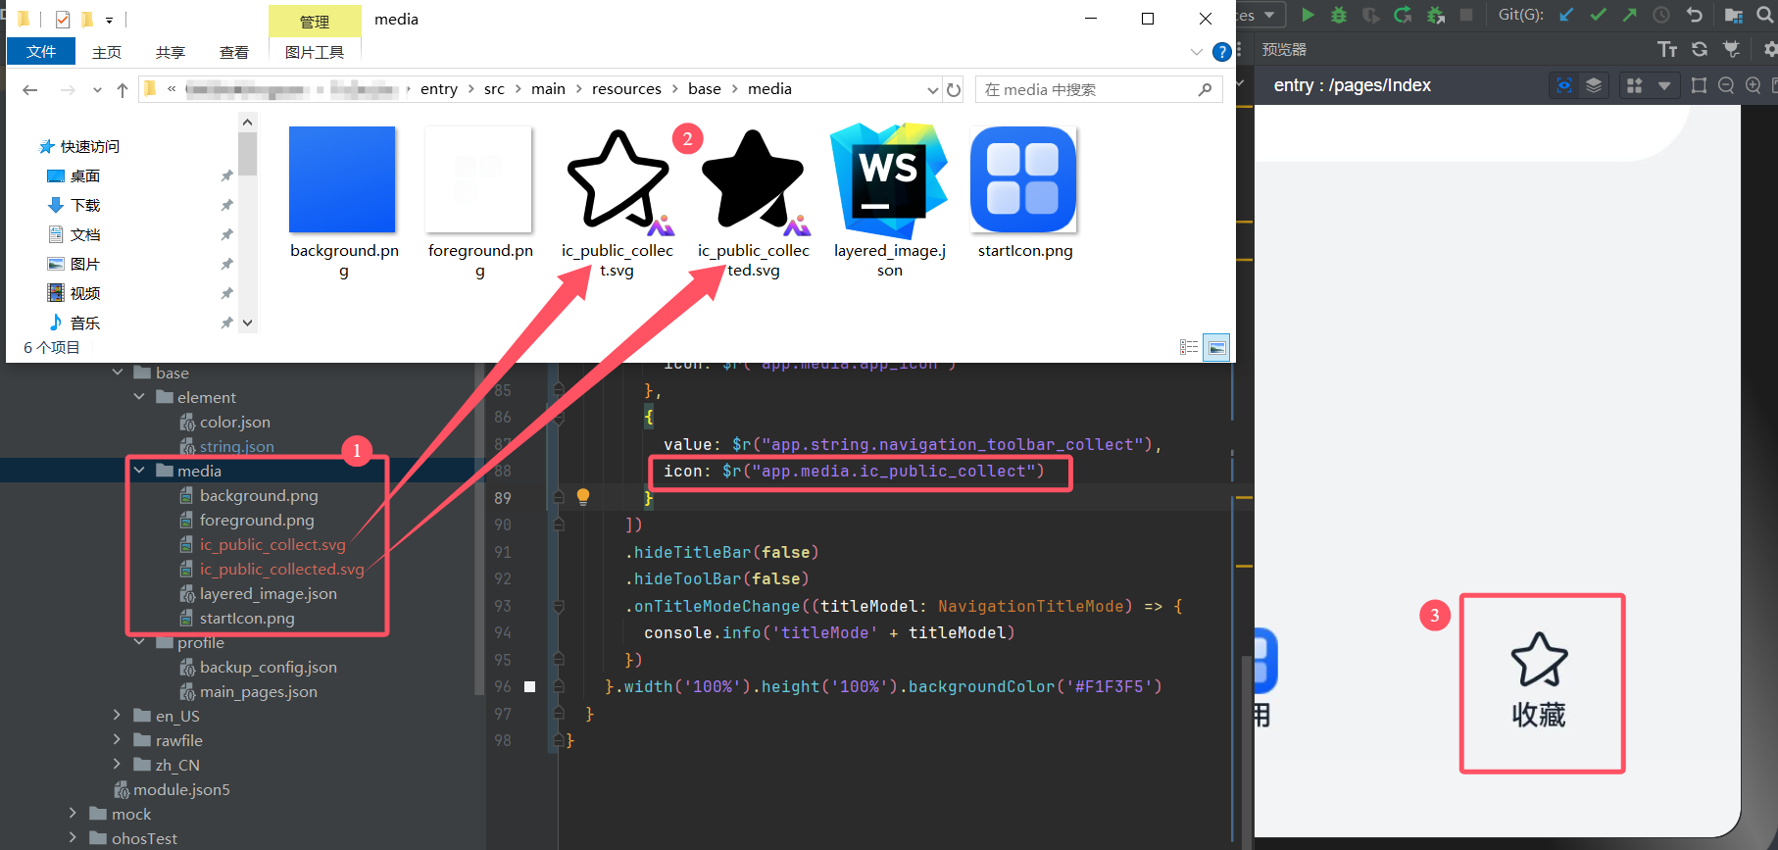This screenshot has width=1778, height=850.
Task: Click the hot reload icon in the IDE toolbar
Action: [x=1403, y=15]
